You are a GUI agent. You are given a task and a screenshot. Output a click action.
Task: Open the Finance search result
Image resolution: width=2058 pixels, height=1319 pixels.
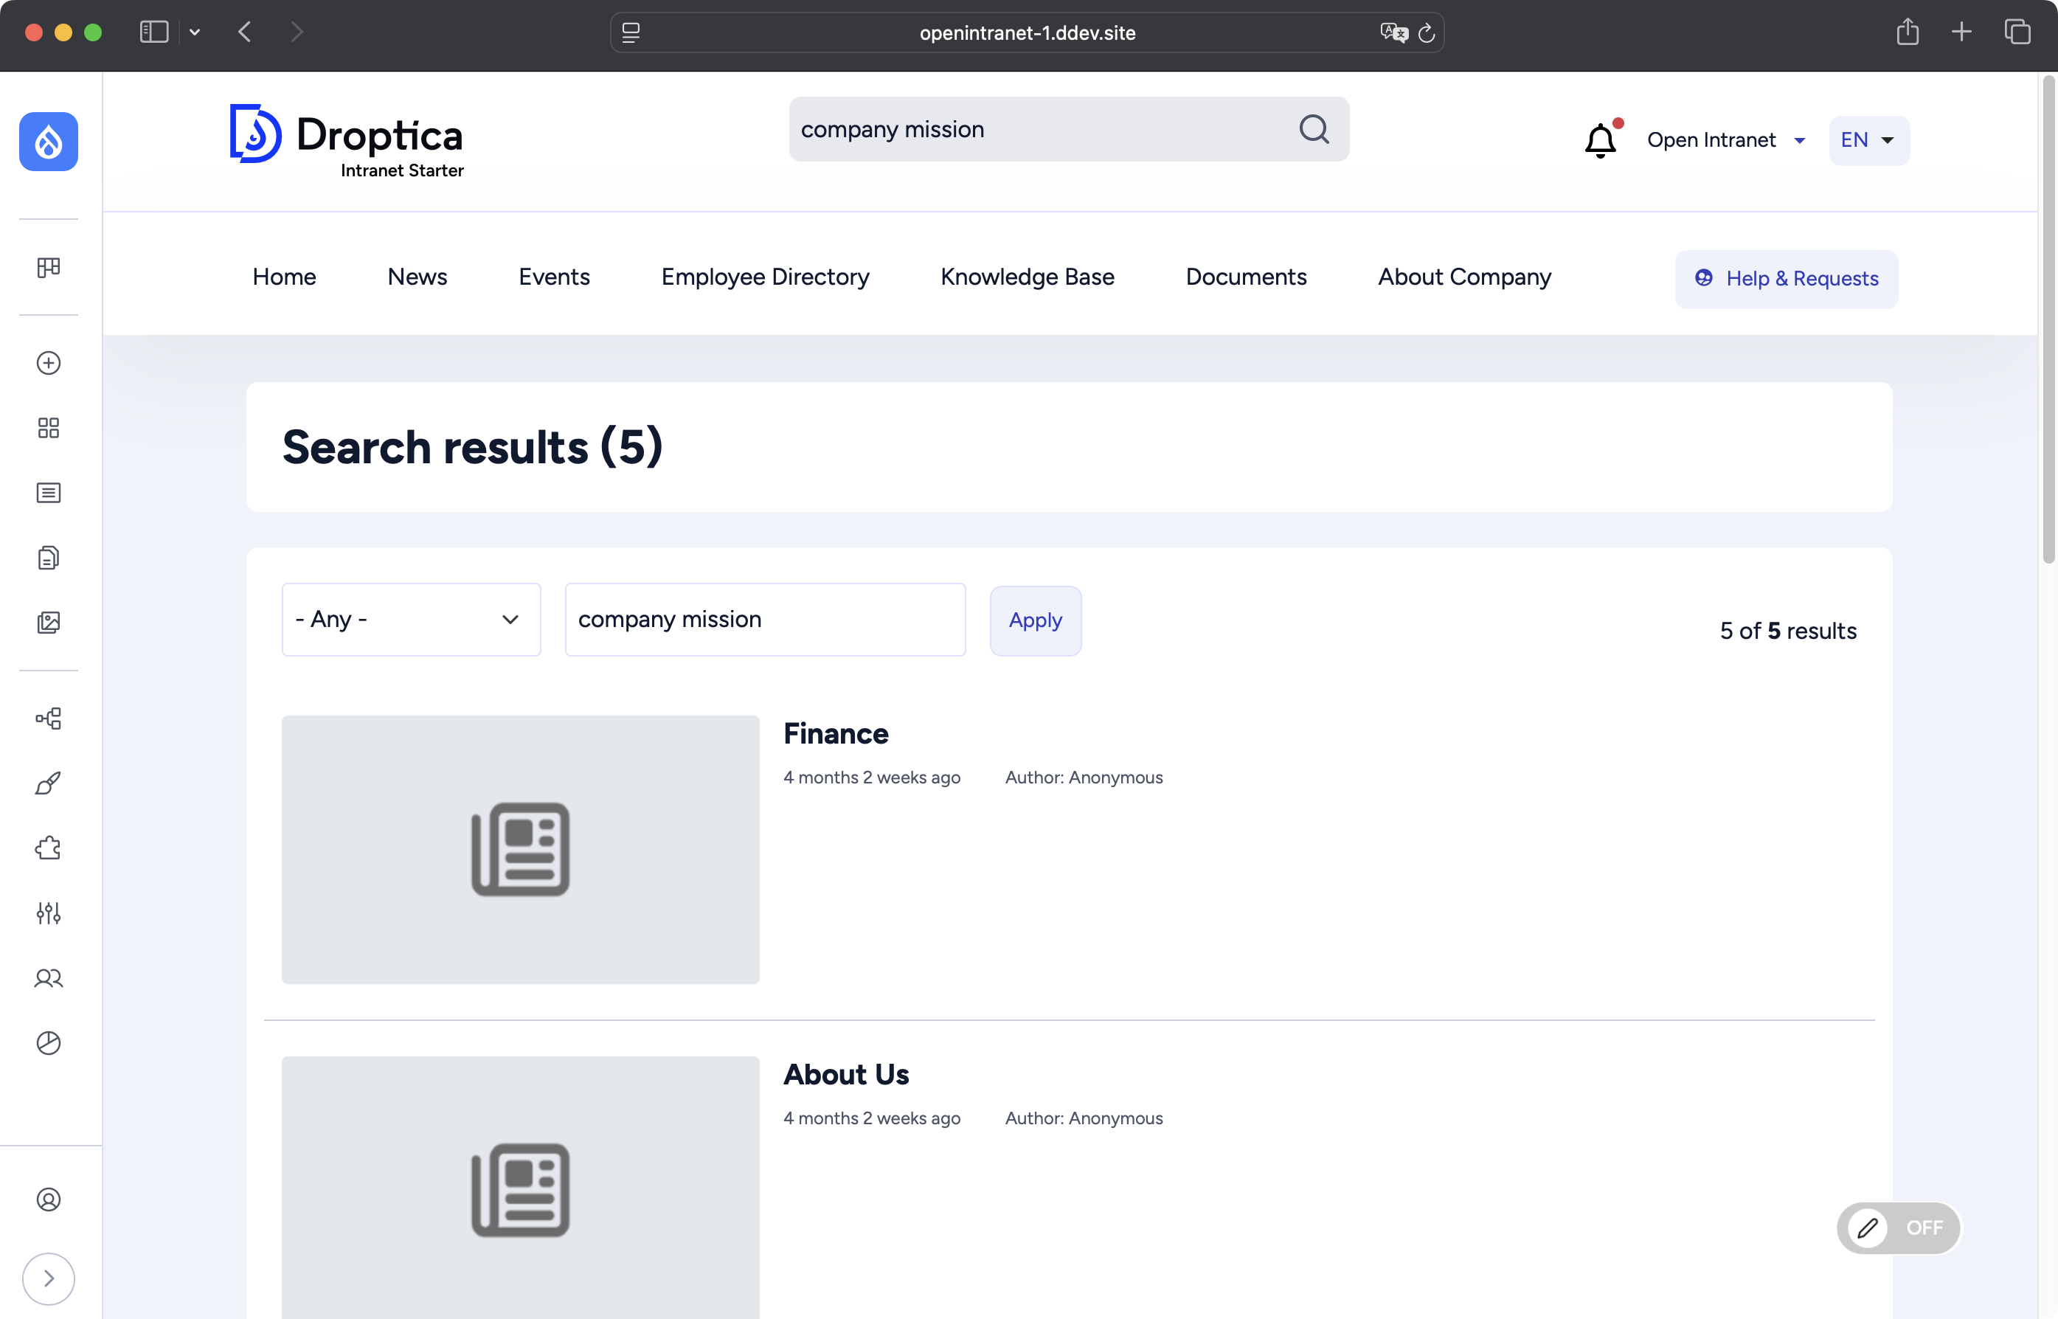[x=836, y=733]
